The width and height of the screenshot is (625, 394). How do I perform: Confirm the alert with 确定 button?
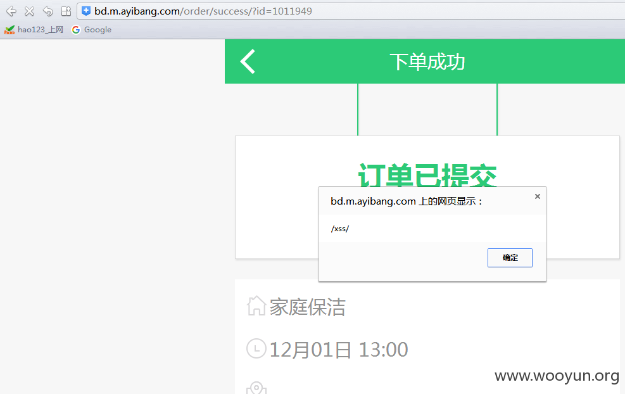[x=510, y=258]
